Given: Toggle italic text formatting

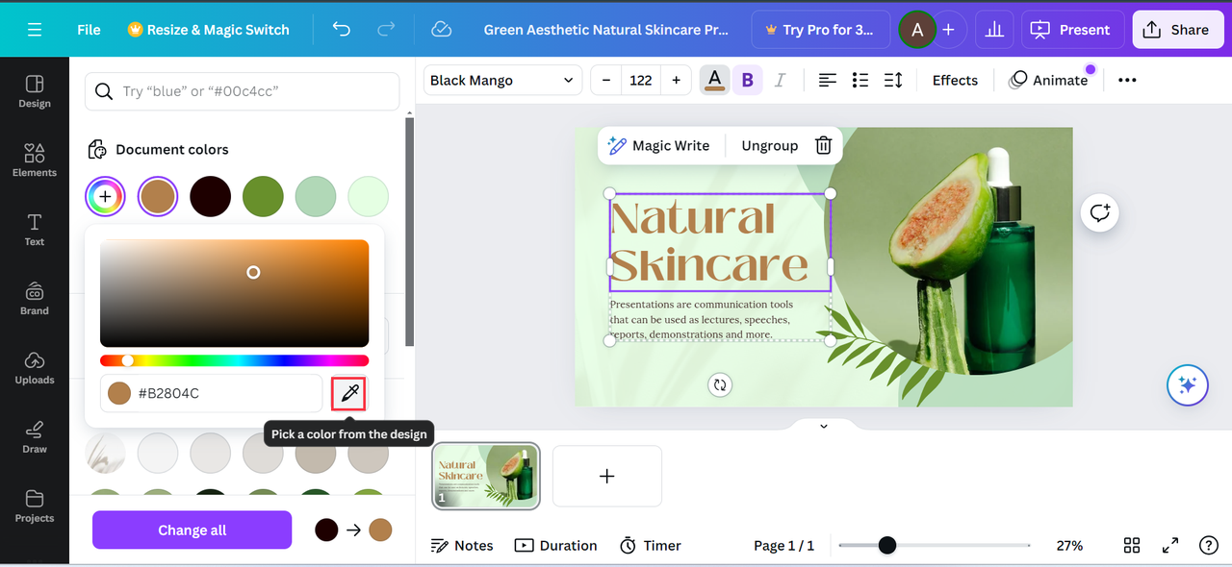Looking at the screenshot, I should point(780,80).
